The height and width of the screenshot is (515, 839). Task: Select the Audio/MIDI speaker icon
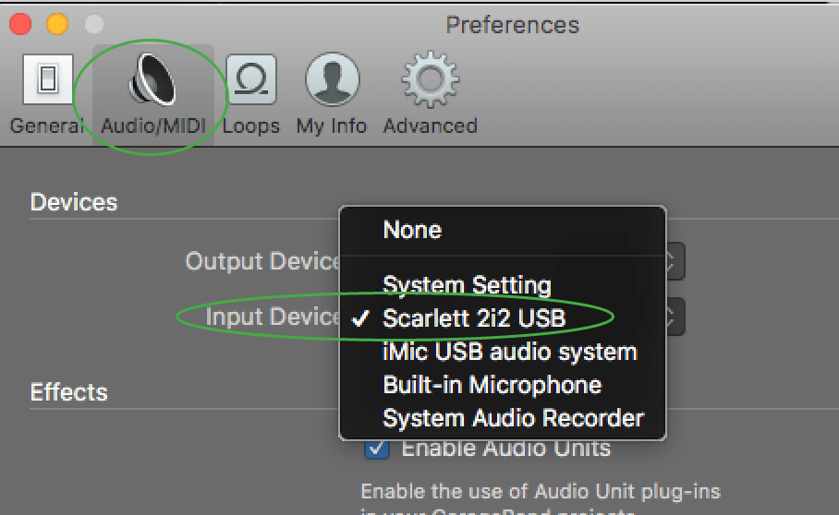point(153,81)
